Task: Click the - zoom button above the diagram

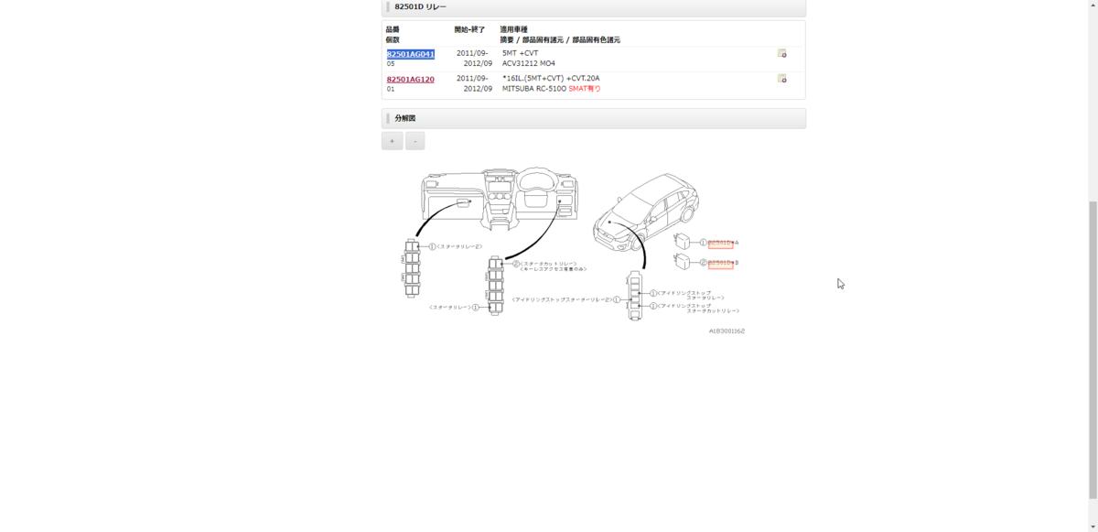Action: (415, 140)
